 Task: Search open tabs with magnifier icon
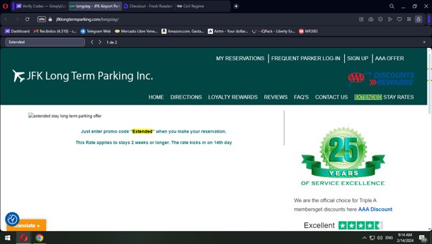(x=391, y=6)
